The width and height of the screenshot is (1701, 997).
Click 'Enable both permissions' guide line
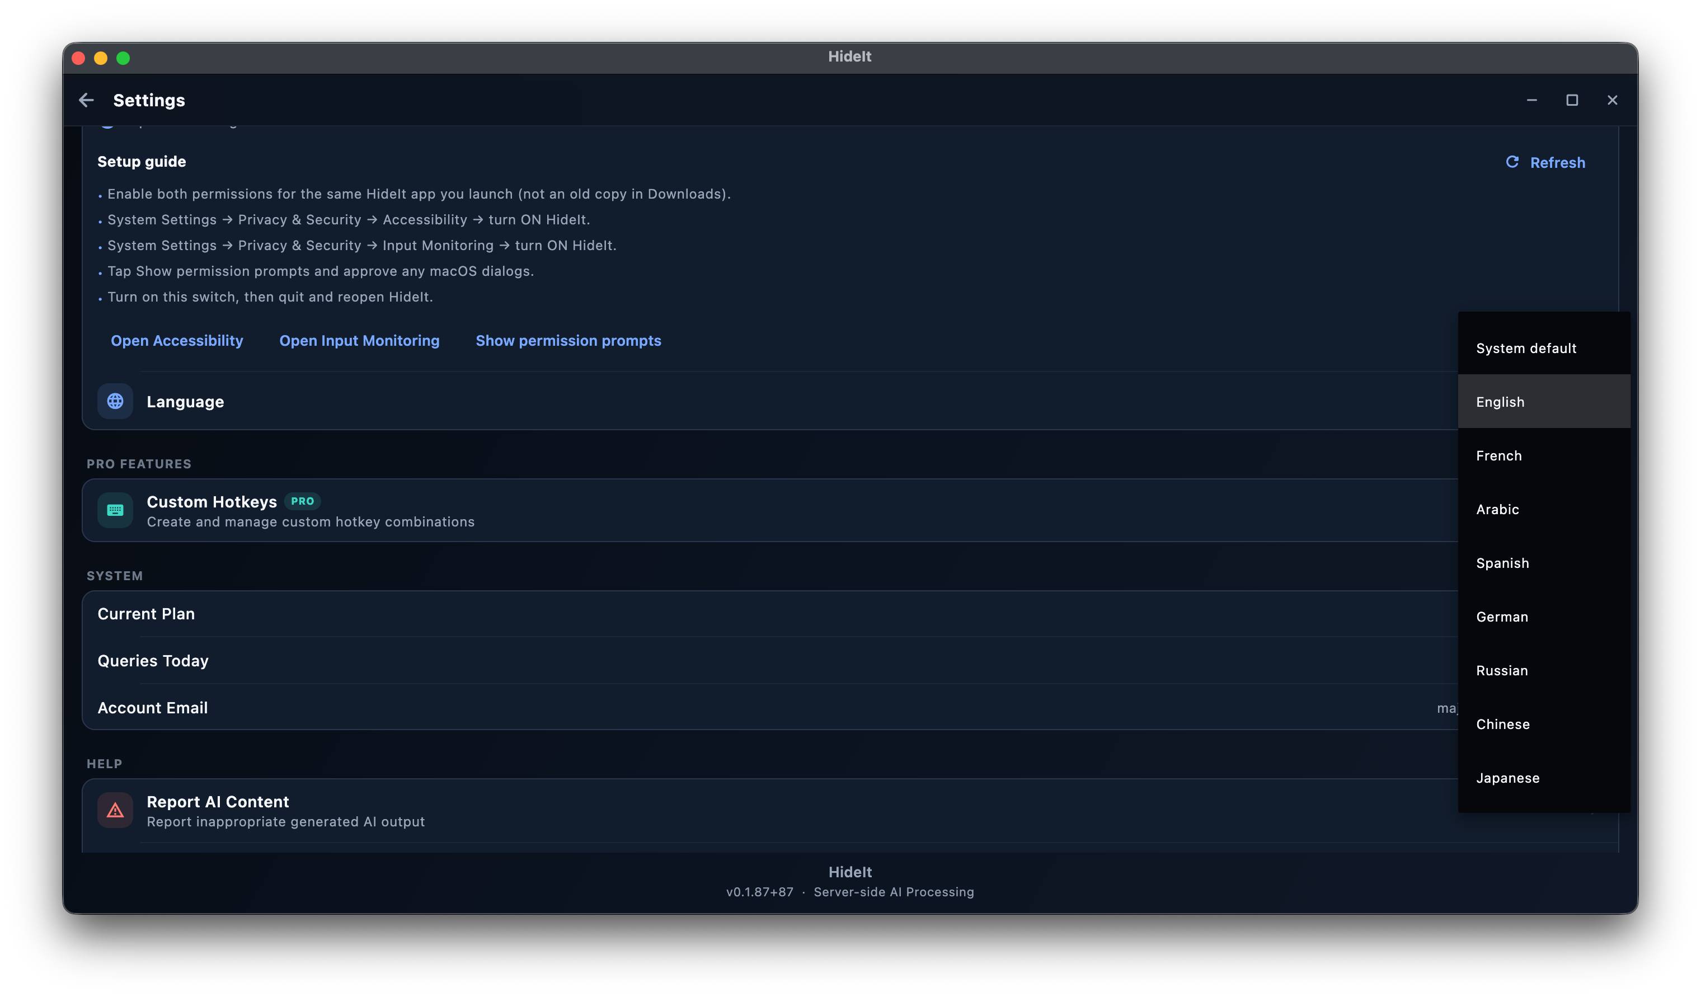[419, 194]
